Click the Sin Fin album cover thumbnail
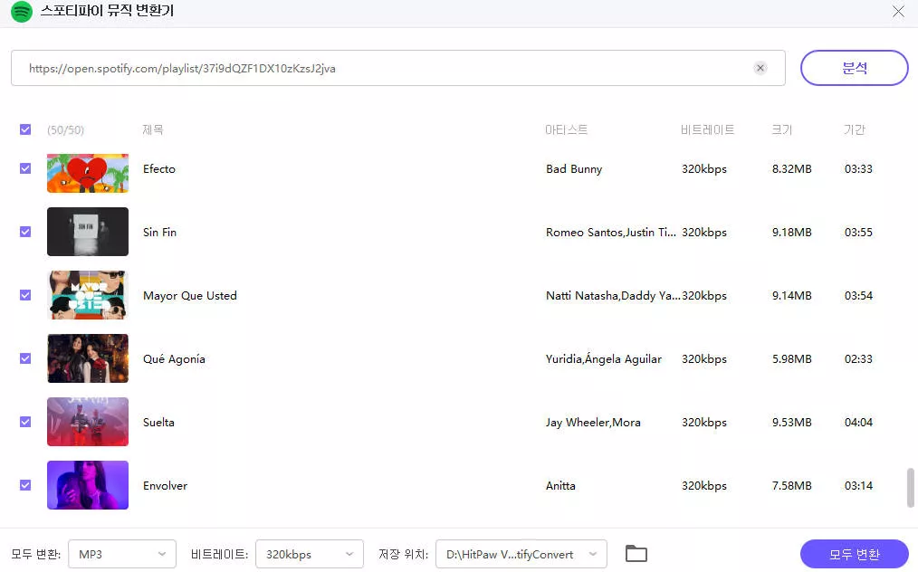Screen dimensions: 918x572 coord(88,232)
